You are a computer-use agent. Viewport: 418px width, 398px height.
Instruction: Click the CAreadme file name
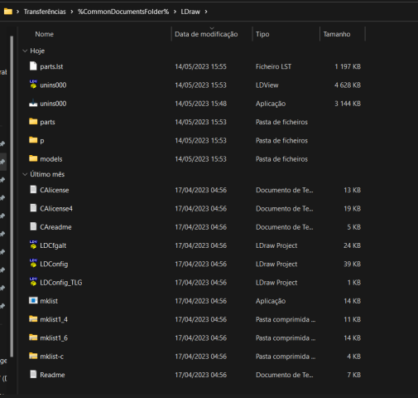pyautogui.click(x=55, y=227)
